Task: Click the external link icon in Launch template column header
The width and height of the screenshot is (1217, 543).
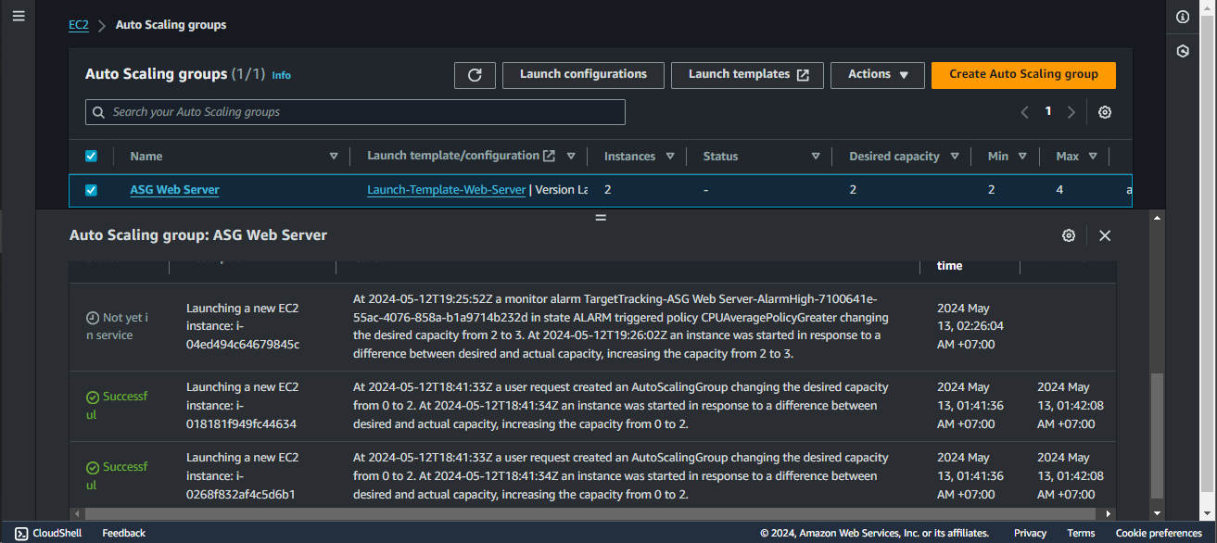Action: click(550, 156)
